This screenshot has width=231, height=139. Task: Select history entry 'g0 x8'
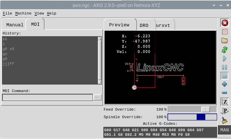point(8,49)
